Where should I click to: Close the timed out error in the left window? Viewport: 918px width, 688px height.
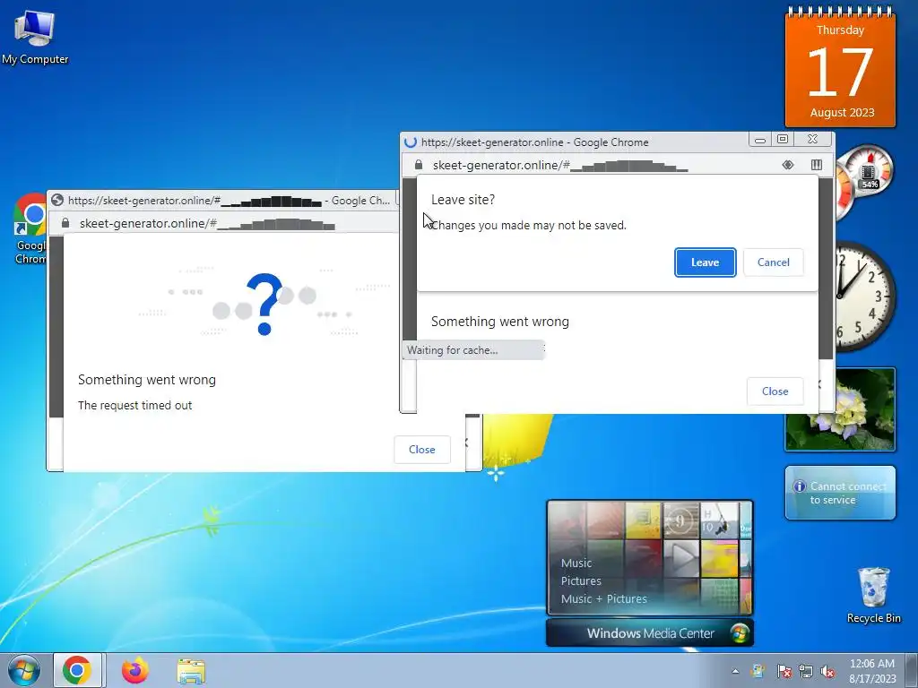(x=421, y=450)
